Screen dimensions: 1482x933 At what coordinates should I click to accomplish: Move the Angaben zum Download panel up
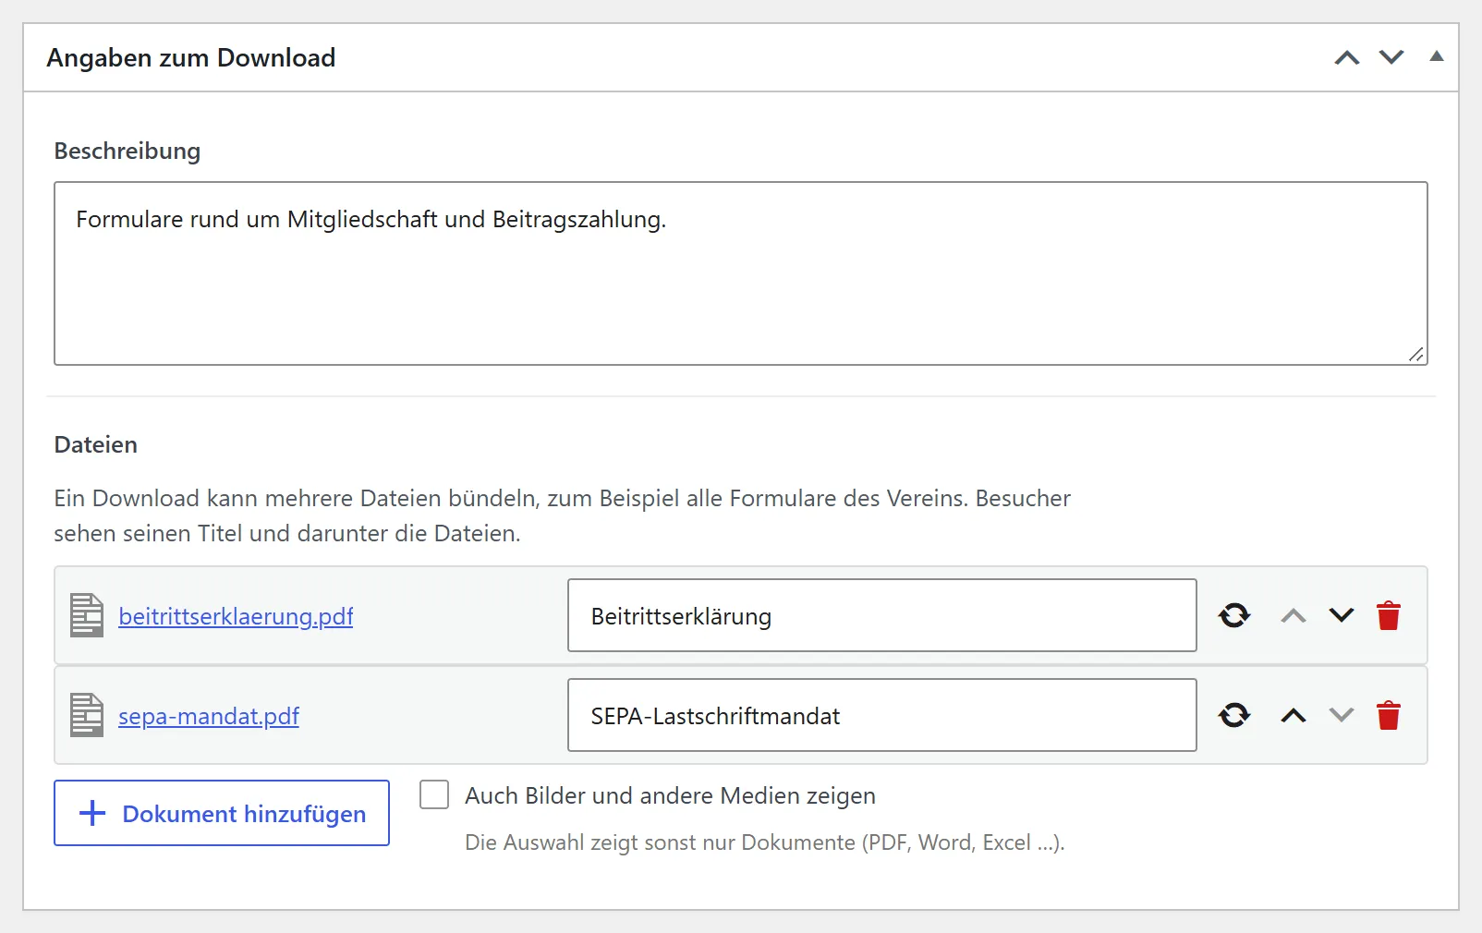click(1347, 57)
